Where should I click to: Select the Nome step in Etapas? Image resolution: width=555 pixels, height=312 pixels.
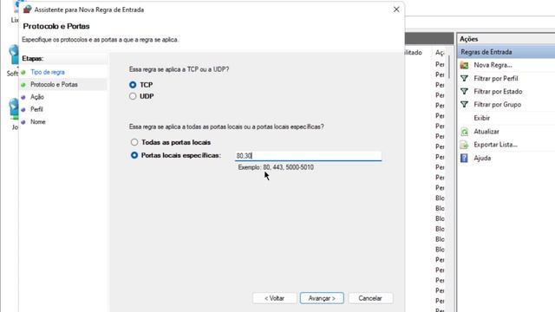pyautogui.click(x=38, y=121)
